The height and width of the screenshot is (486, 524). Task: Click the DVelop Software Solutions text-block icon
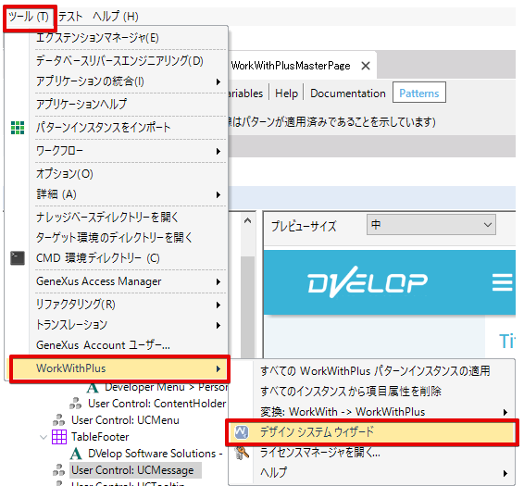(76, 454)
